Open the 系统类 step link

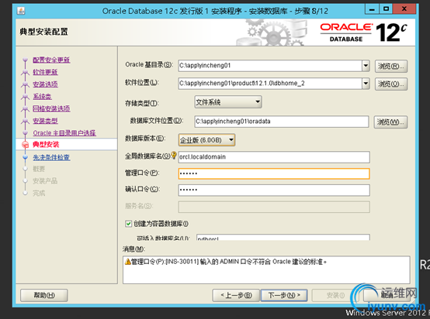42,97
